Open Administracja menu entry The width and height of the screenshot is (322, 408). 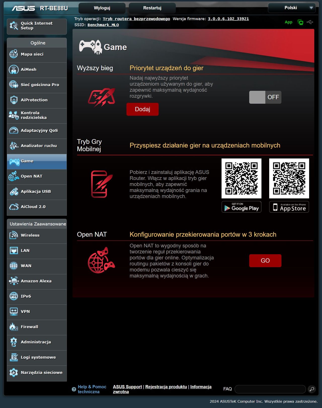point(37,342)
